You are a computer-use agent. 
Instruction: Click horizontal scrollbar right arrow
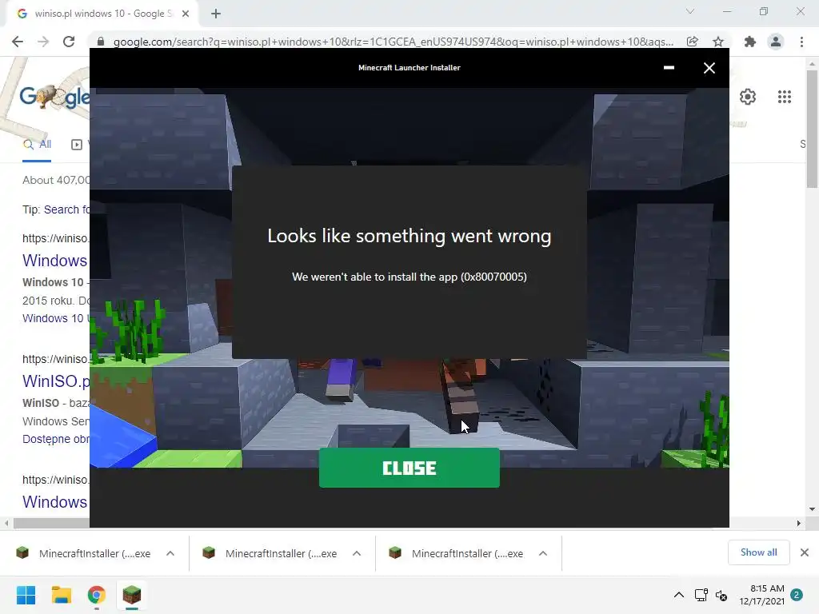click(798, 523)
